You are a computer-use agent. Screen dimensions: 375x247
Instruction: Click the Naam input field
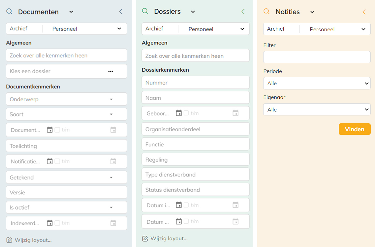point(195,98)
